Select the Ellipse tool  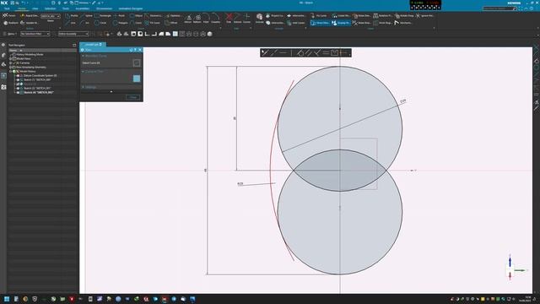pos(136,15)
